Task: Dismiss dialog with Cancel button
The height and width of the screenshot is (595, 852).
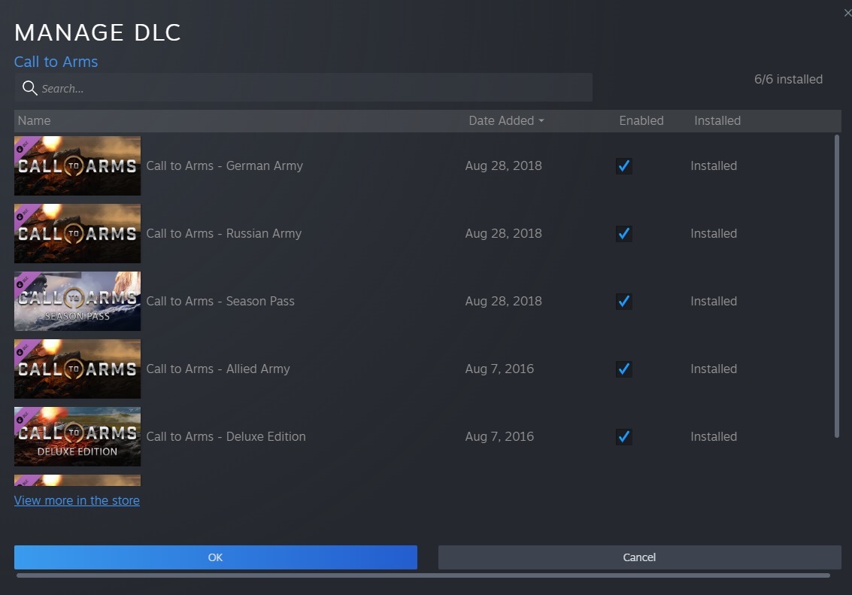Action: [639, 557]
